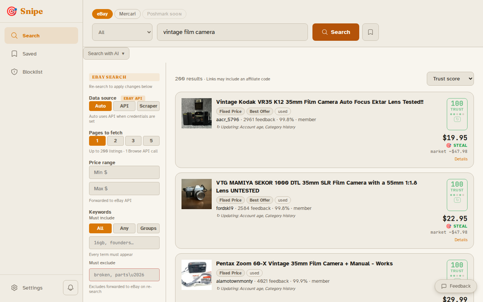Open Pentax Zoom 60-X listing title
The width and height of the screenshot is (483, 302).
tap(305, 263)
